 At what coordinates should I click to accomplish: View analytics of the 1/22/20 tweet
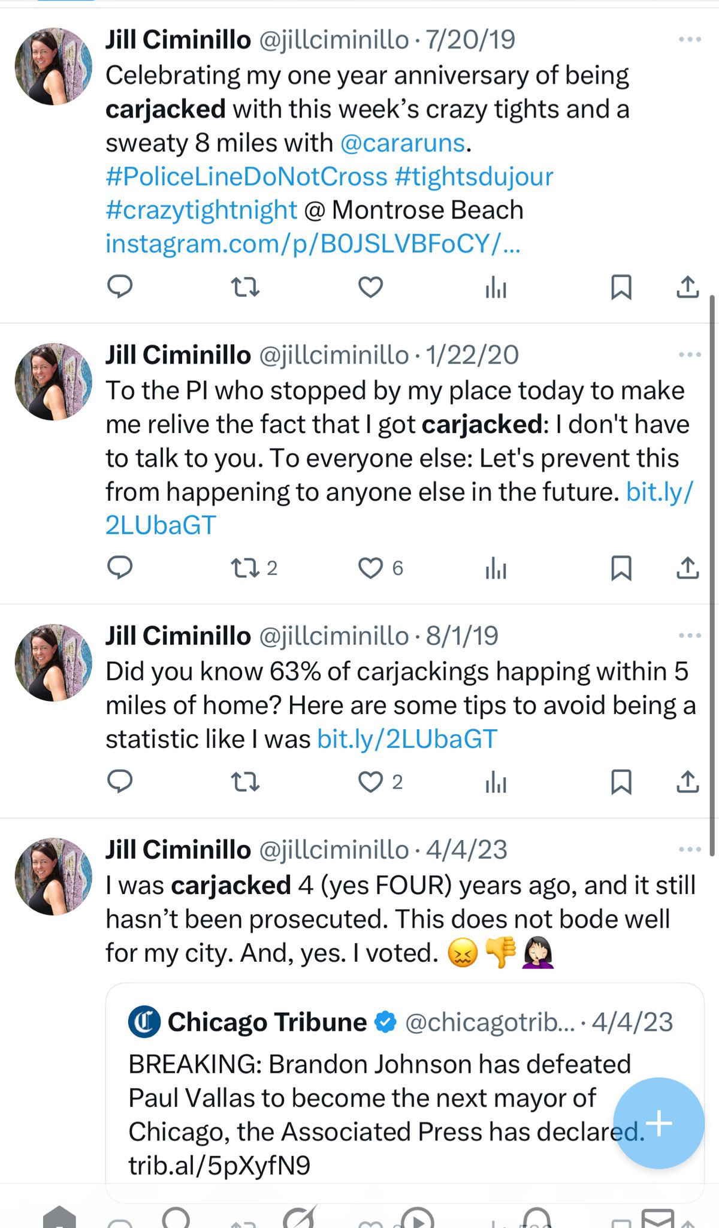click(496, 568)
